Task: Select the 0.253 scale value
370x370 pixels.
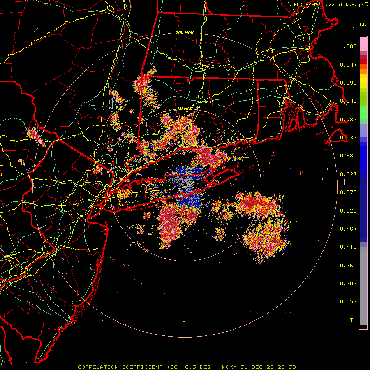Action: (x=348, y=302)
